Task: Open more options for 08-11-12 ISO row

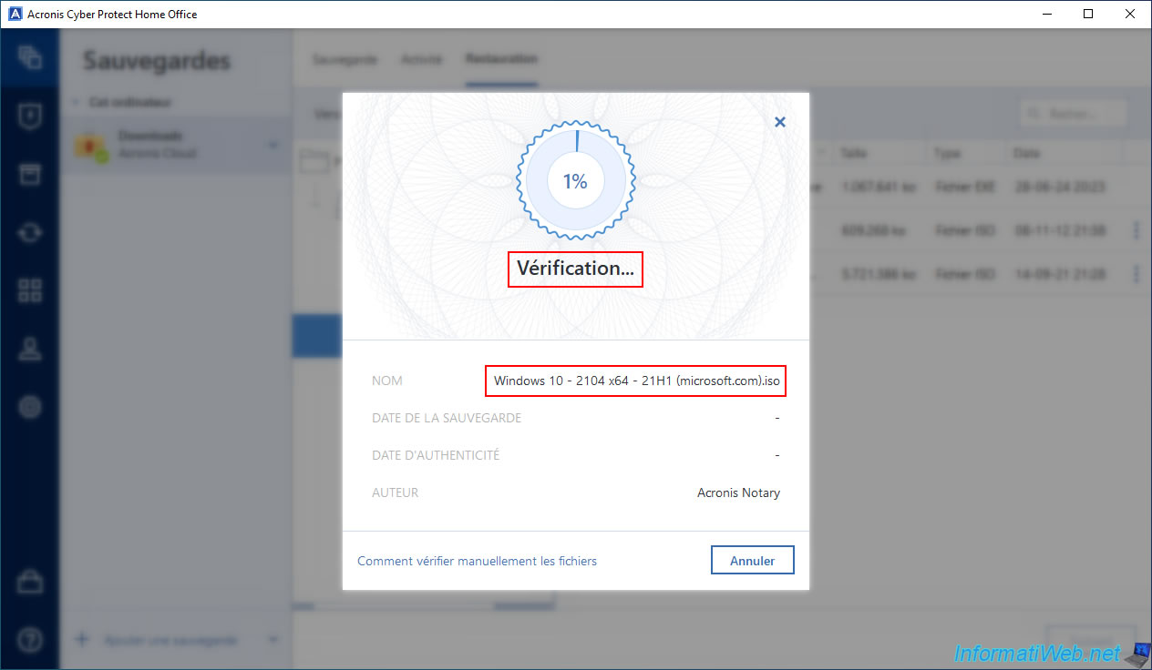Action: 1137,230
